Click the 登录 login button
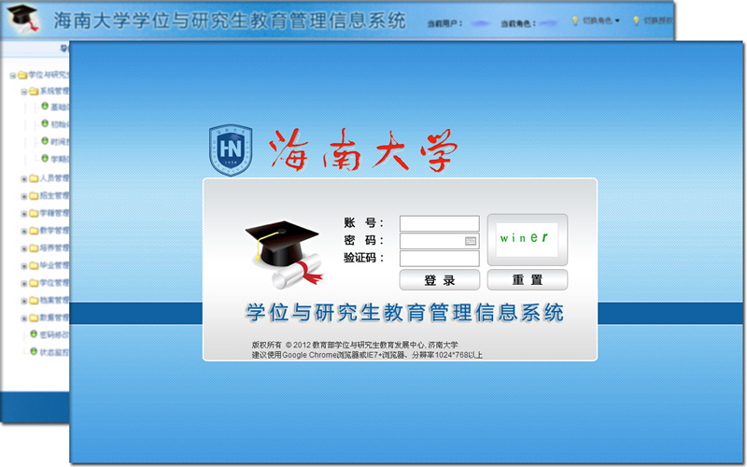 (439, 279)
